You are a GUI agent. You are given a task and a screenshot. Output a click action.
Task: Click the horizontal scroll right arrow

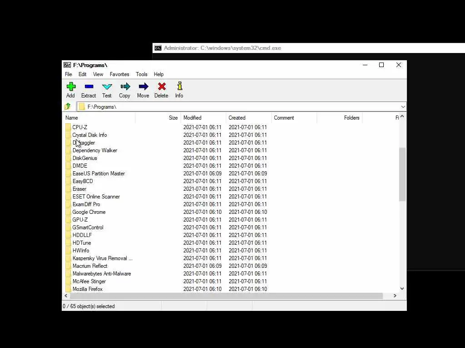(395, 295)
